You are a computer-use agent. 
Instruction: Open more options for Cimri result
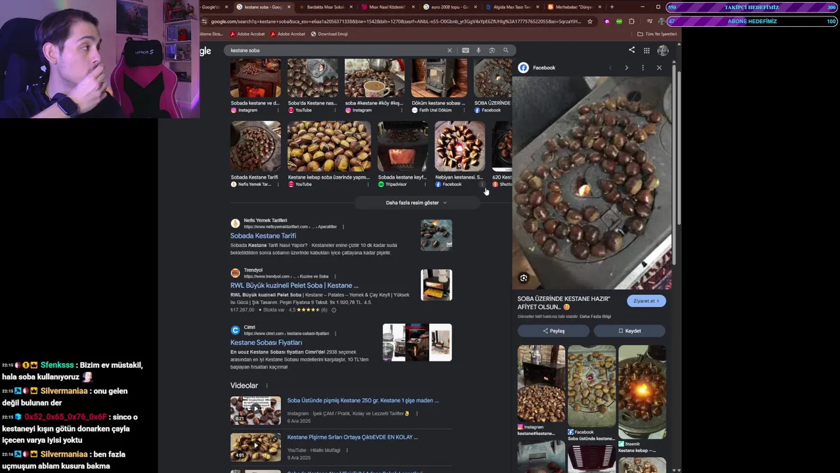[x=335, y=334]
